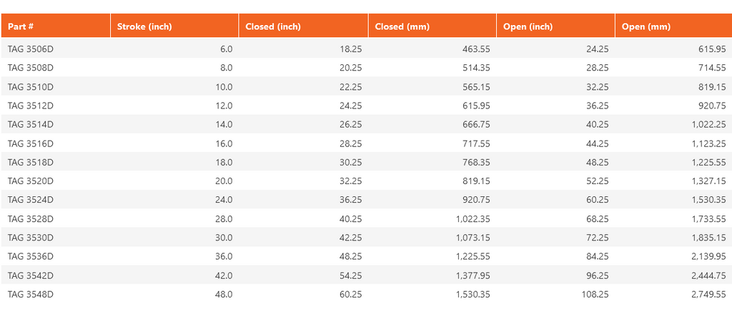Click the Part # column header
The height and width of the screenshot is (309, 732).
click(21, 26)
